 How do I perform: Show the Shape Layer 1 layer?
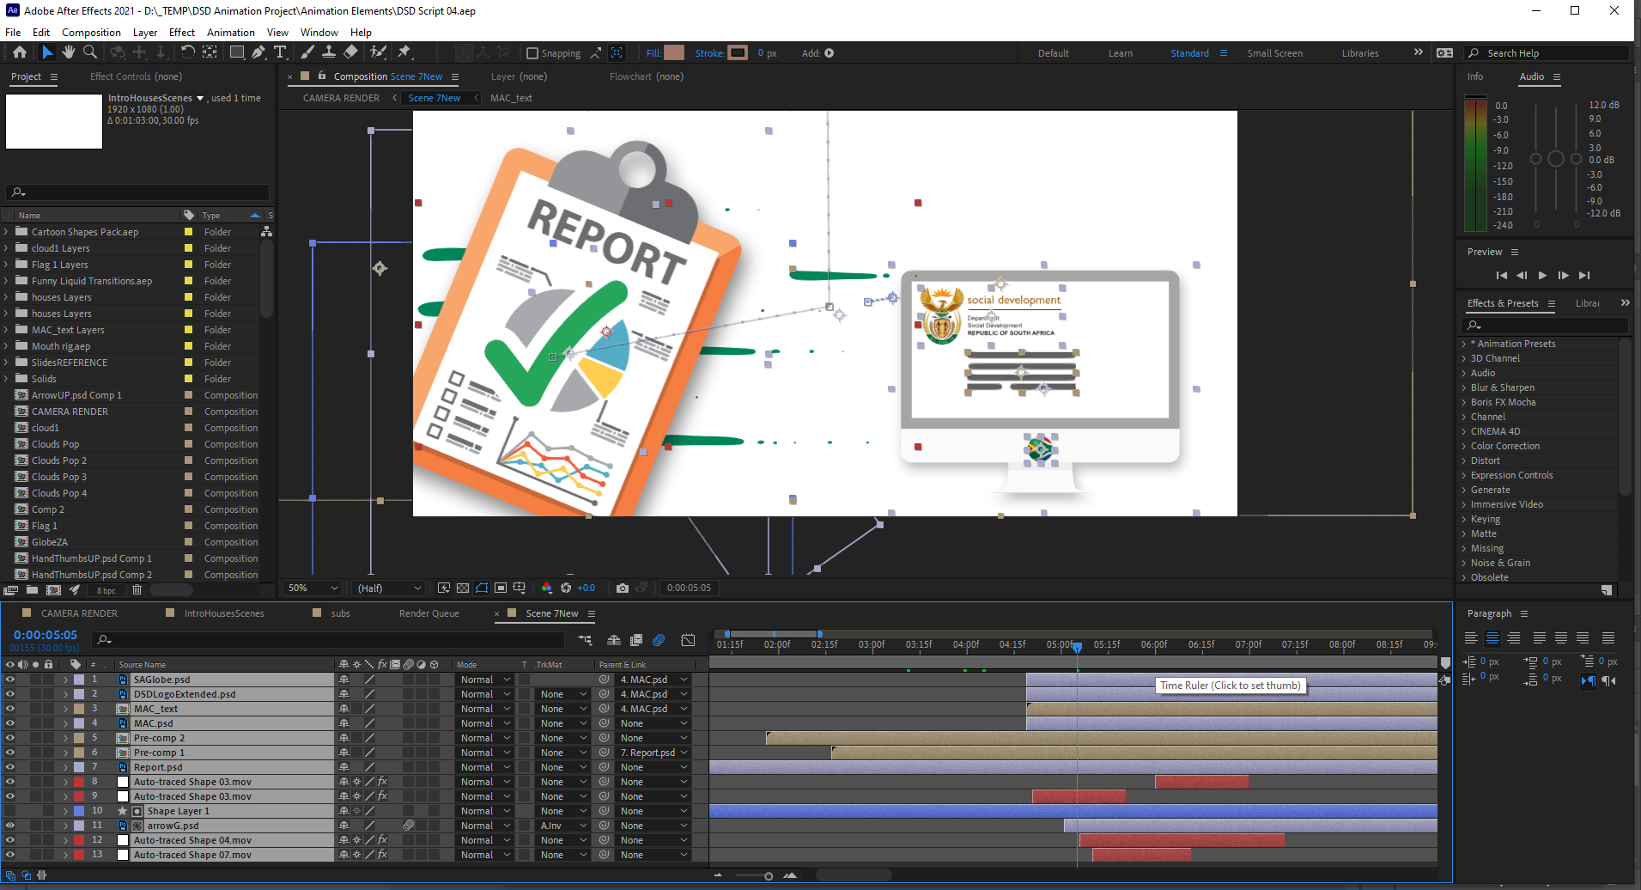tap(10, 811)
